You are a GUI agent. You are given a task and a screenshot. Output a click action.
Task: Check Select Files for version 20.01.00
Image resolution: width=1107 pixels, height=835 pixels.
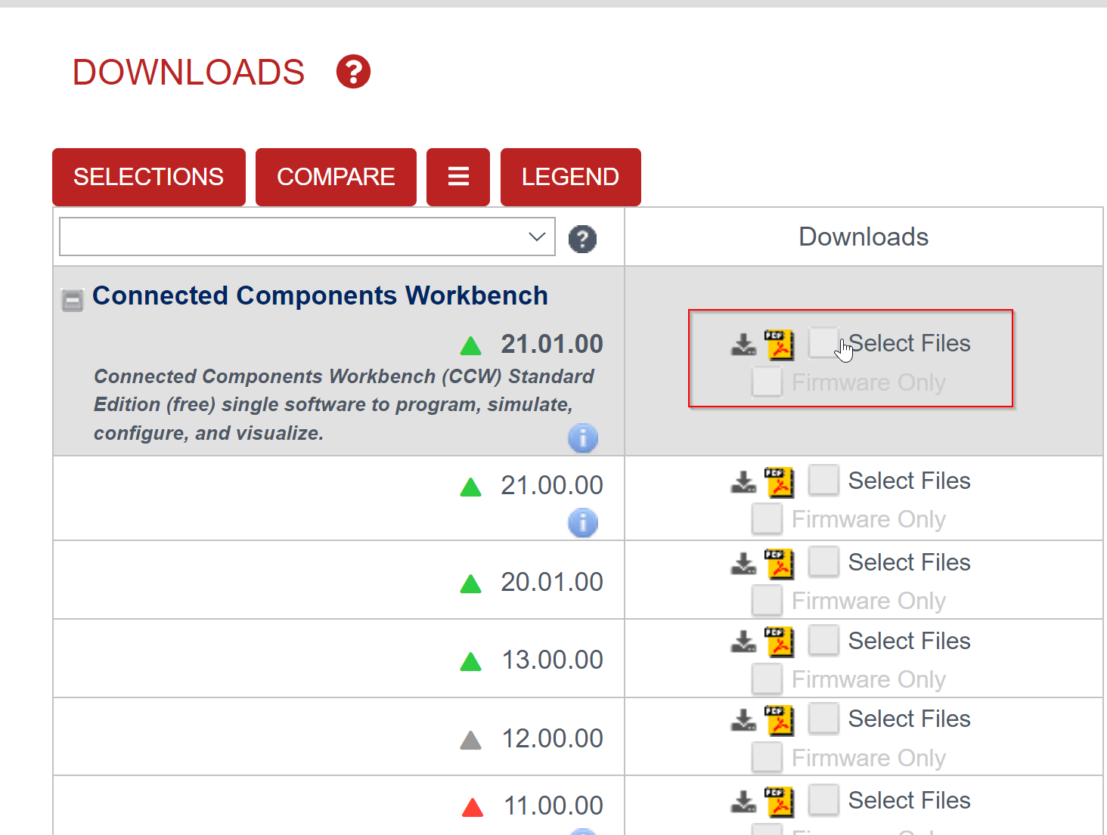coord(823,561)
